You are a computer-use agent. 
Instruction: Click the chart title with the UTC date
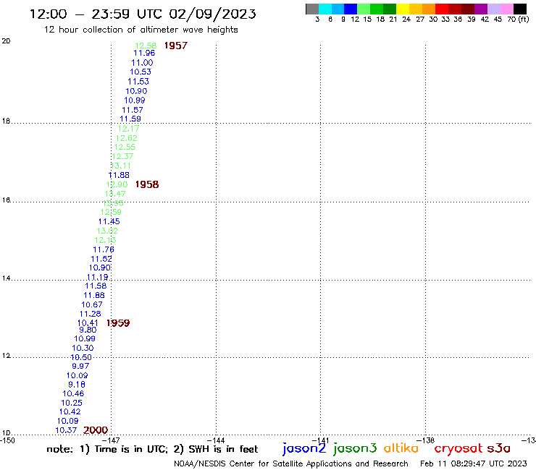point(143,14)
